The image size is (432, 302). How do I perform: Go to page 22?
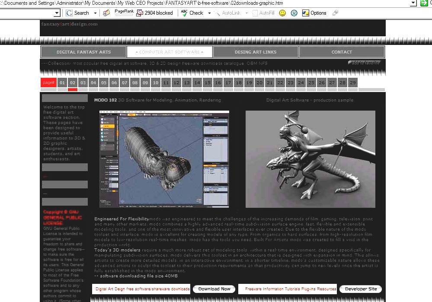280,83
